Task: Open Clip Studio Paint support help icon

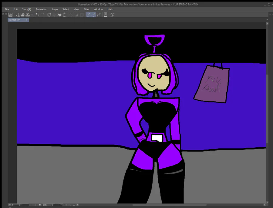Action: click(113, 15)
